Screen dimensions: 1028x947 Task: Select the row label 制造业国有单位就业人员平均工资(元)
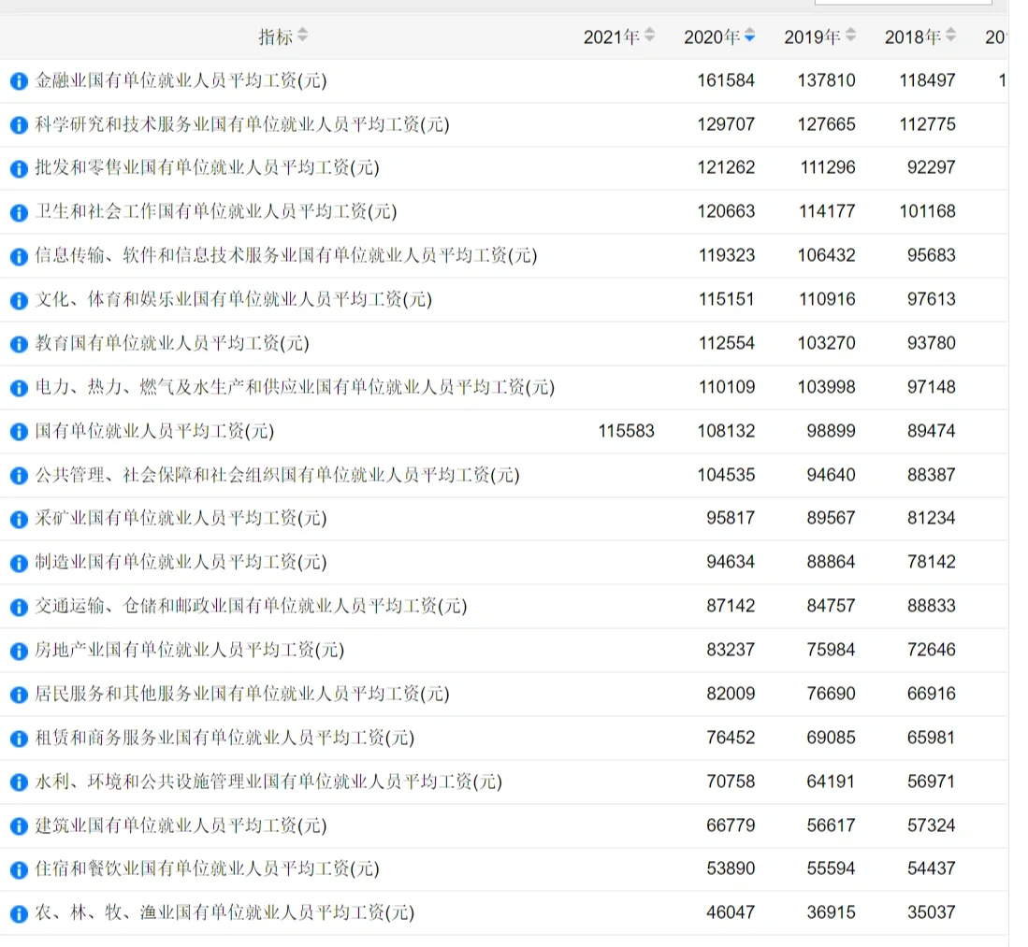[x=181, y=562]
